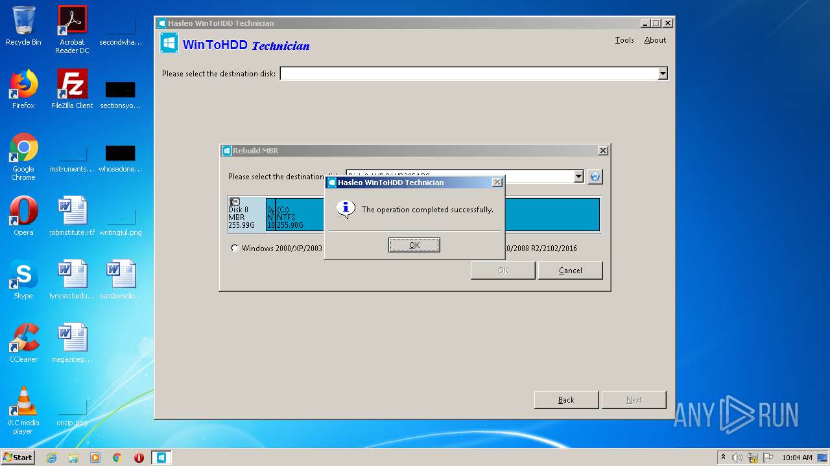The image size is (830, 466).
Task: Select the secondwha... desktop file
Action: point(121,30)
